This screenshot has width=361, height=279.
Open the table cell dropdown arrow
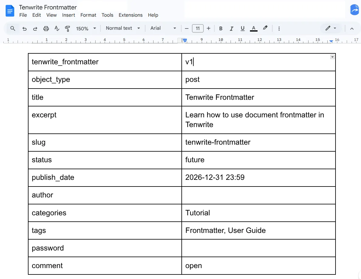[332, 56]
